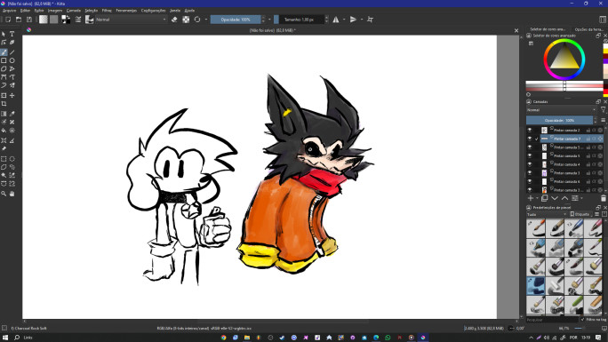Create a new document from toolbar
The width and height of the screenshot is (608, 342).
coord(8,20)
